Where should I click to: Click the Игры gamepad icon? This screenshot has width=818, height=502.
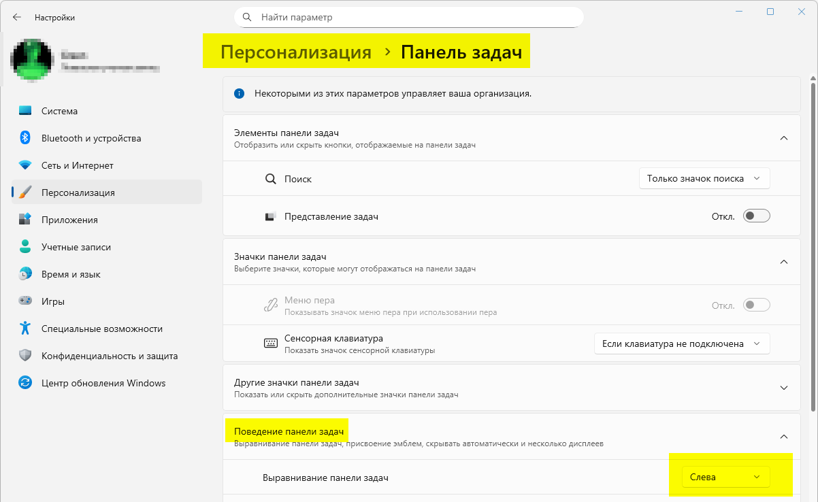pos(25,301)
